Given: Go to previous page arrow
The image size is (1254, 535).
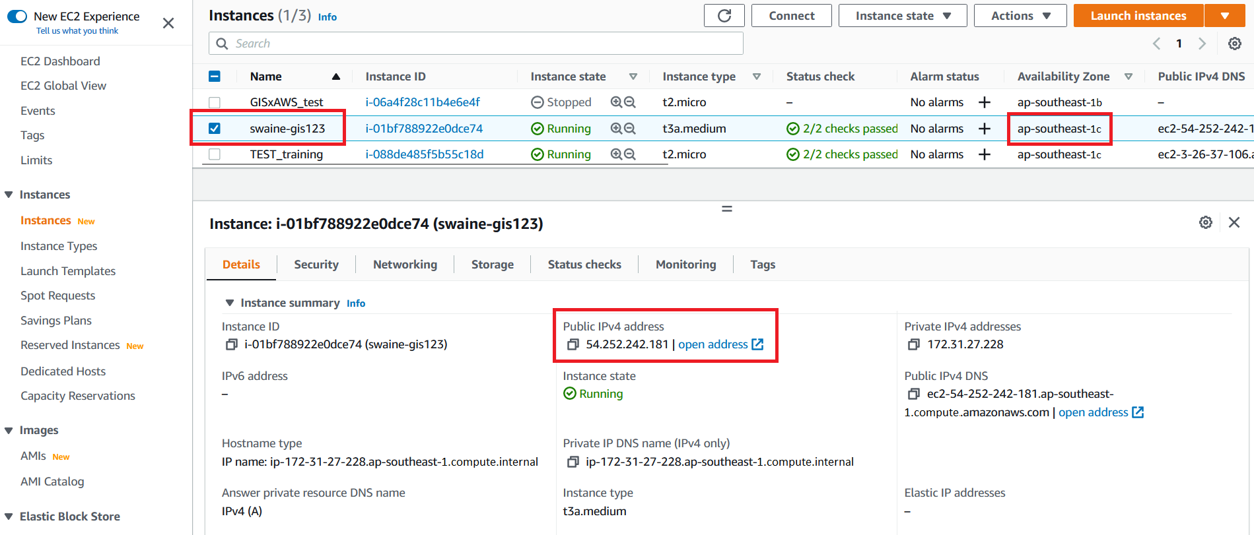Looking at the screenshot, I should tap(1156, 44).
